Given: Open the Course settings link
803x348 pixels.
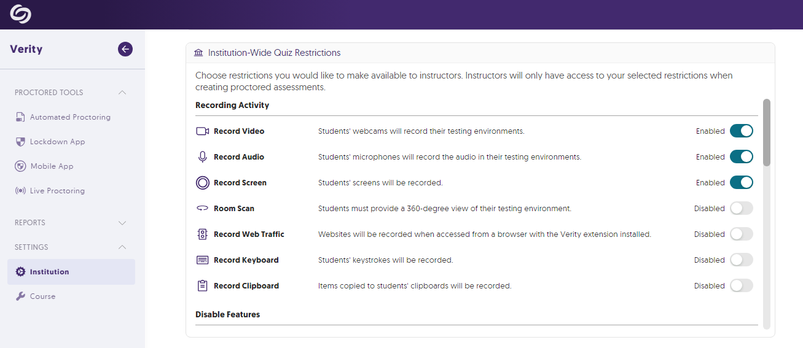Looking at the screenshot, I should point(42,296).
